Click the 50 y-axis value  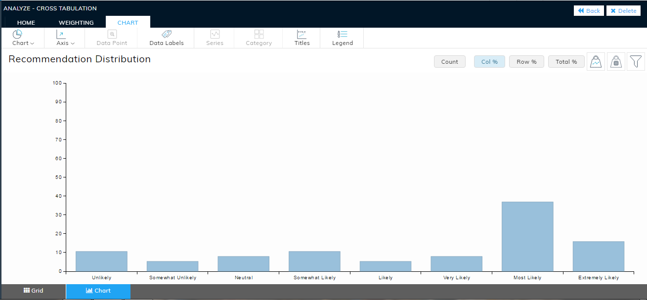click(x=58, y=177)
